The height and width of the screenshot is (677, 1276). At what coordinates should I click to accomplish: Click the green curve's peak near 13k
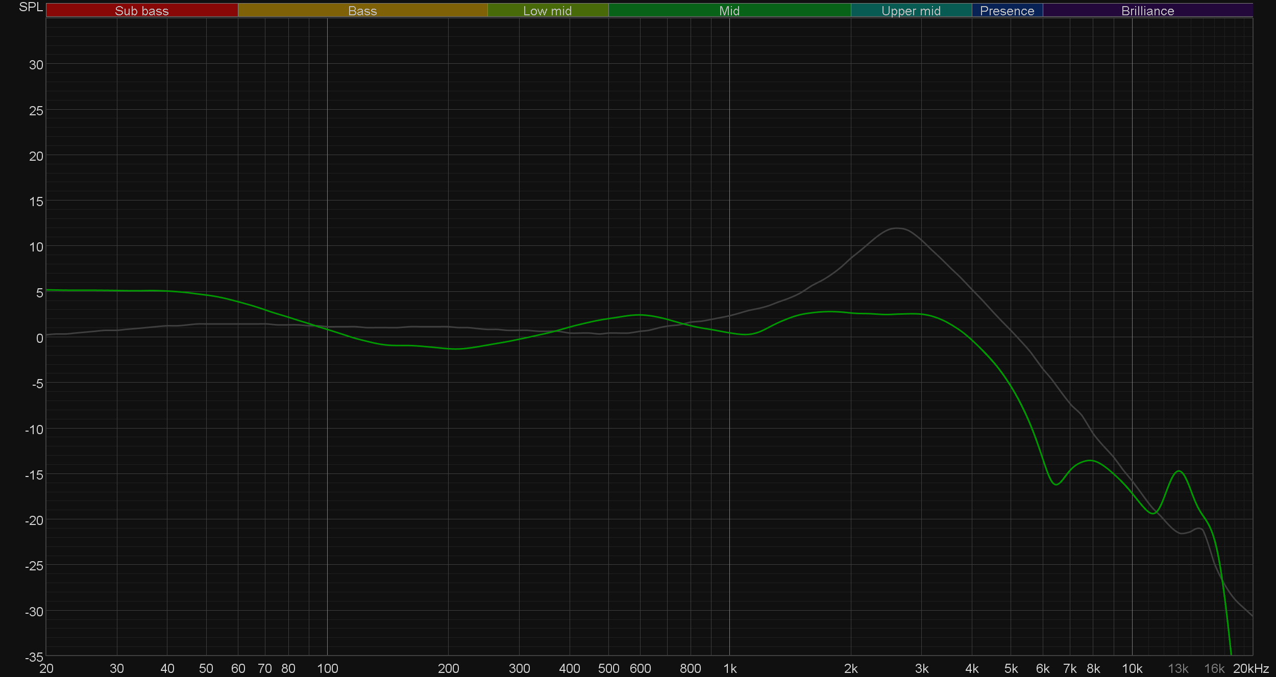[1179, 471]
